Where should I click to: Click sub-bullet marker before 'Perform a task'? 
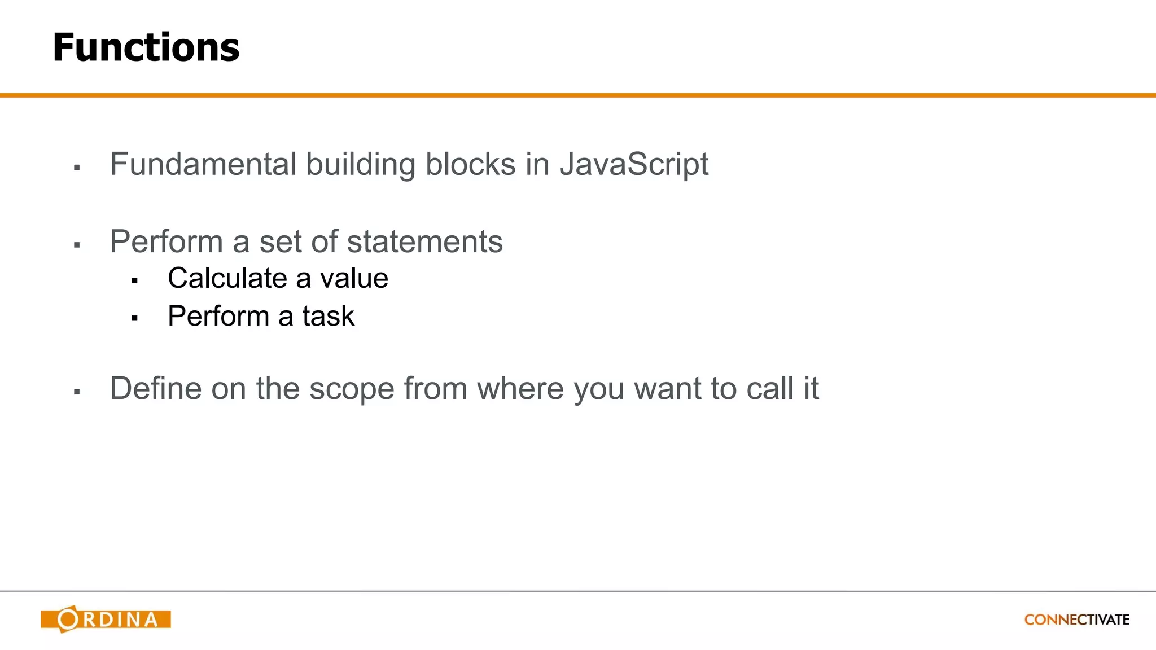coord(134,318)
